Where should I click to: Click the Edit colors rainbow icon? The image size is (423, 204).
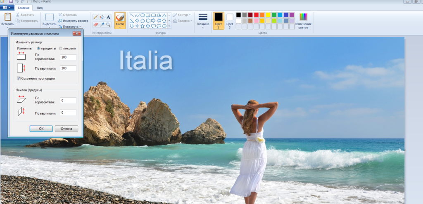point(303,17)
